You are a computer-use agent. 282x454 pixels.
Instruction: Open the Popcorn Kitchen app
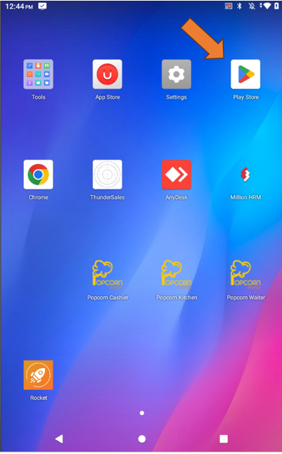177,274
